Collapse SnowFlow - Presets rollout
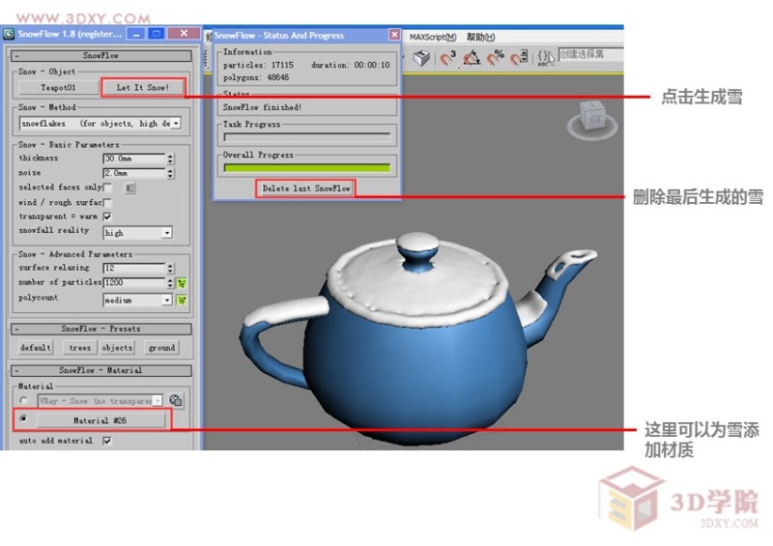Viewport: 773px width, 546px height. pyautogui.click(x=101, y=329)
